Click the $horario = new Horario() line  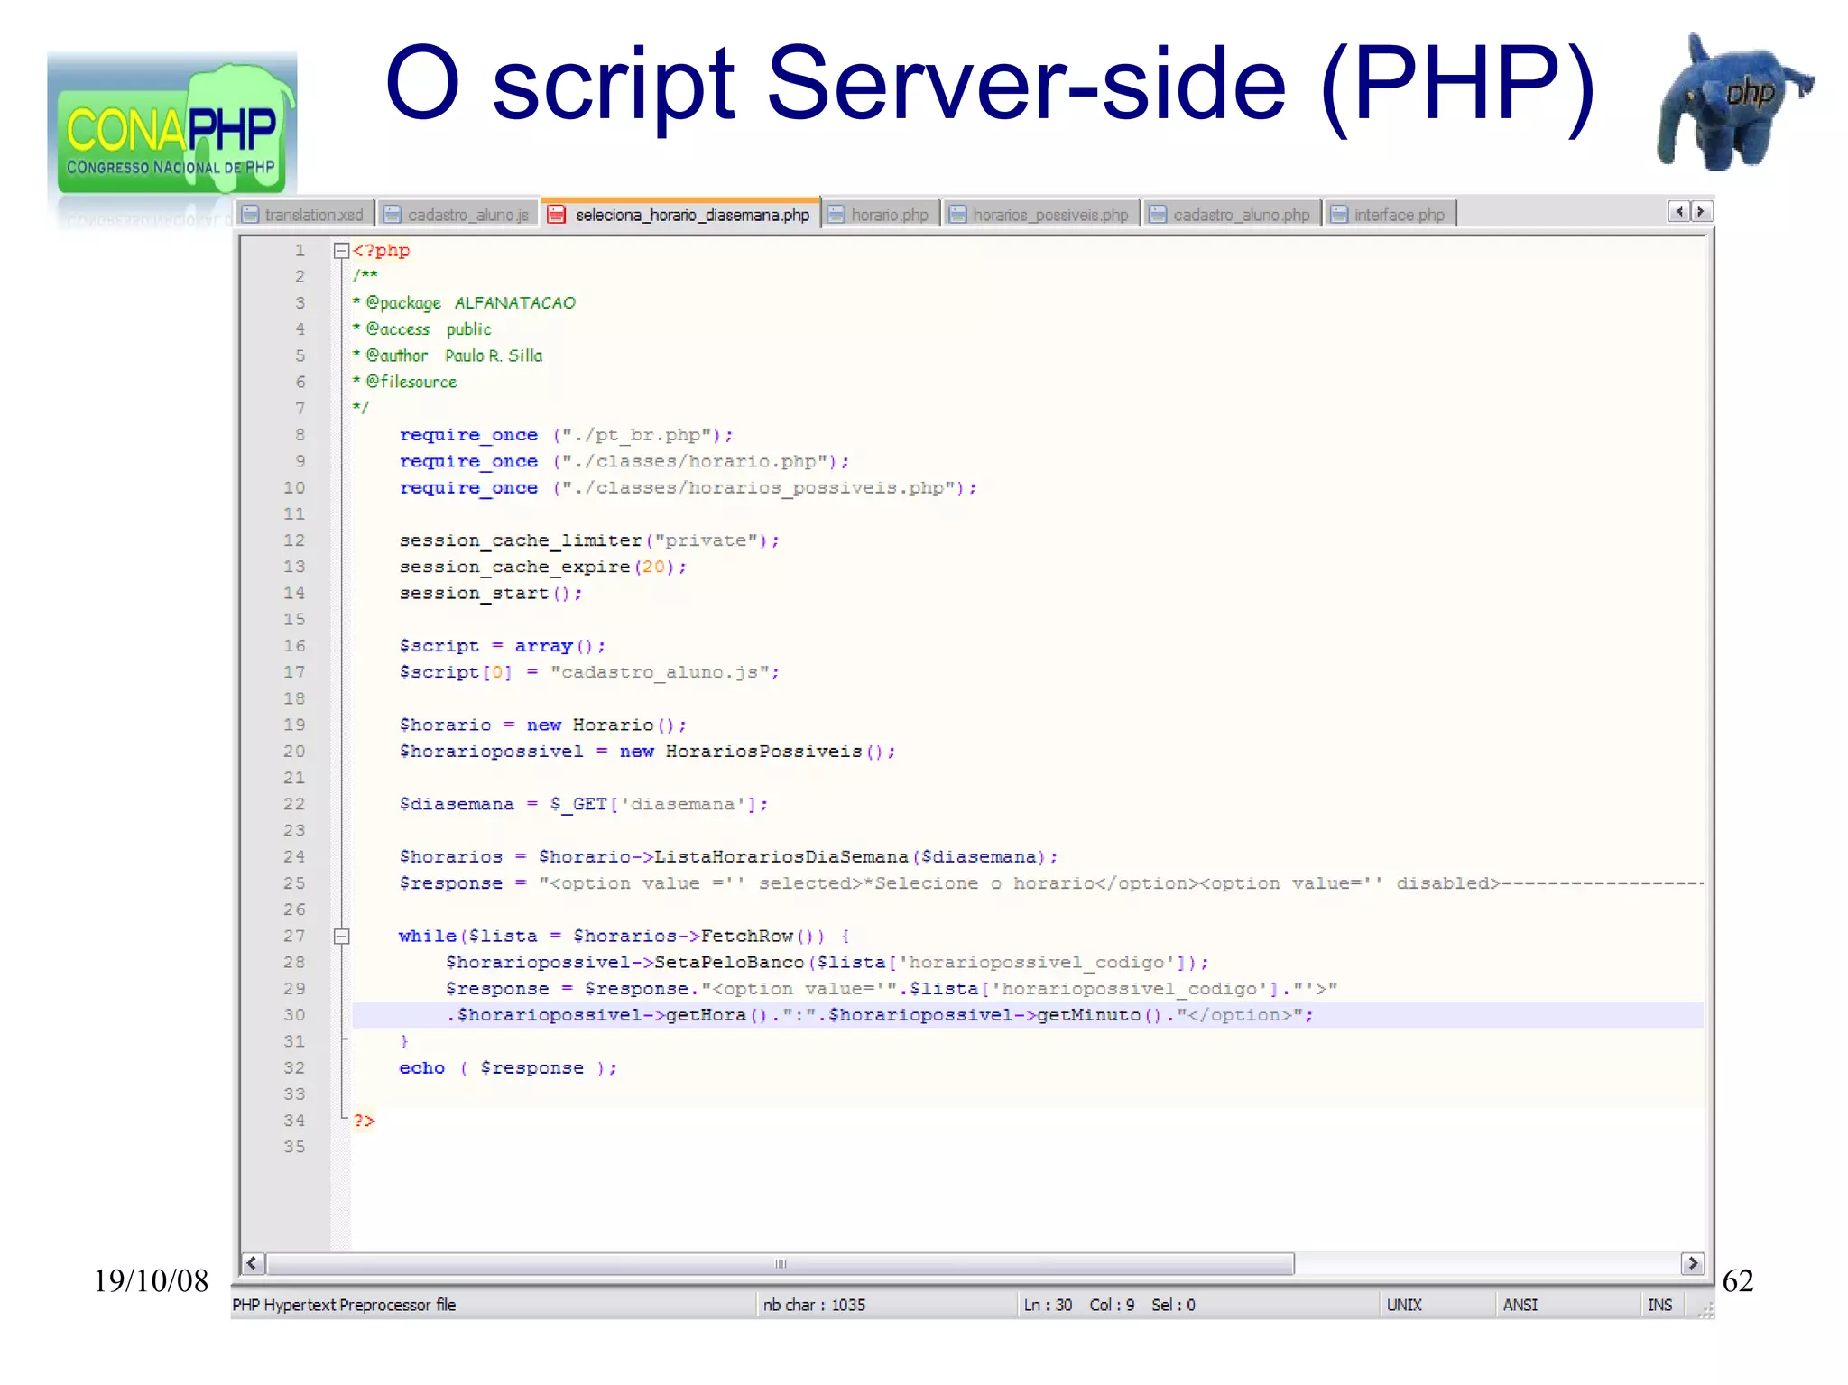point(542,725)
